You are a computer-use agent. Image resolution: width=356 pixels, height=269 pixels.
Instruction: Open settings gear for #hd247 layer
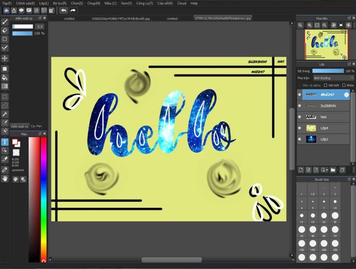pyautogui.click(x=346, y=95)
